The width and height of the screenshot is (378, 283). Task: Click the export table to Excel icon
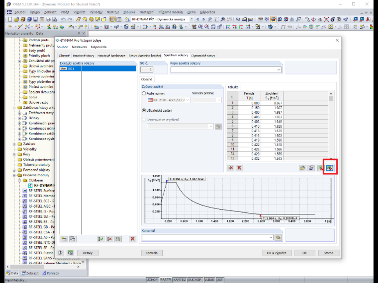[320, 168]
